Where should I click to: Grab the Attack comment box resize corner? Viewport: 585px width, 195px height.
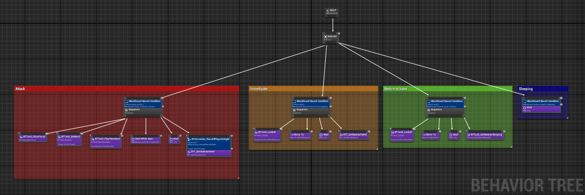(238, 178)
